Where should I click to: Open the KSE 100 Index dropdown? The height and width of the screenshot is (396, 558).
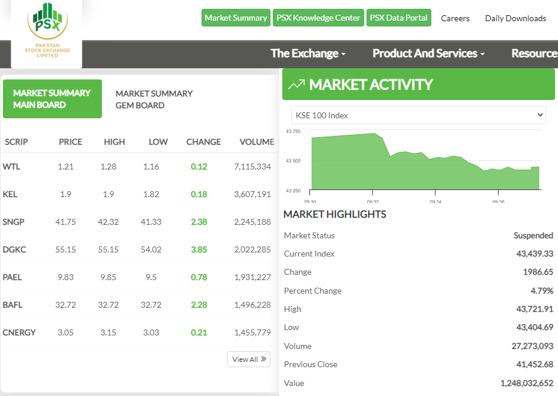[x=418, y=115]
